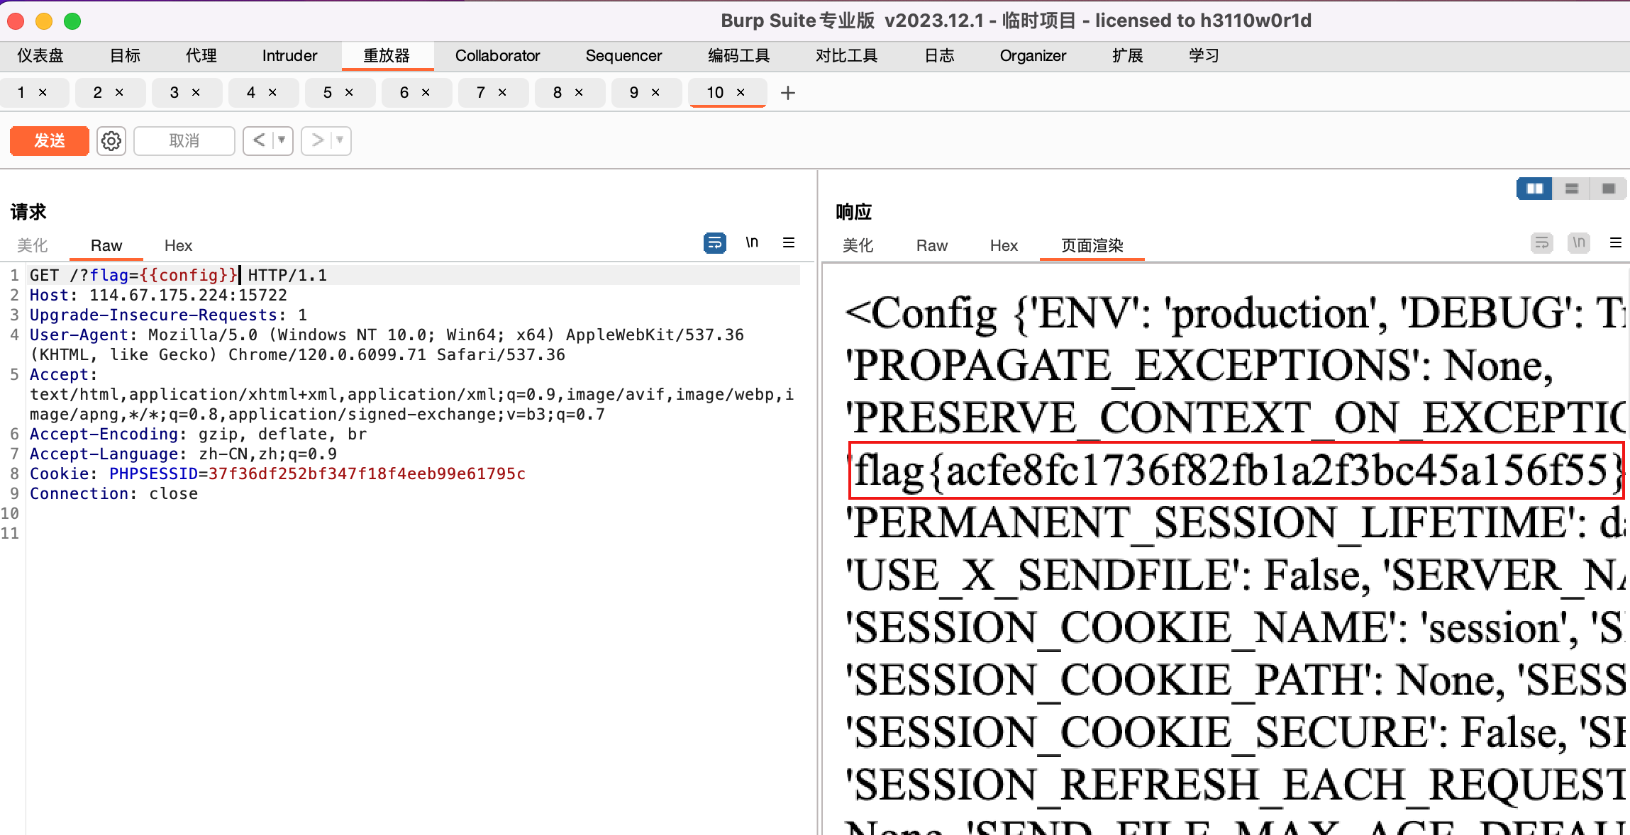Click the forward arrow to view next request

pyautogui.click(x=317, y=140)
